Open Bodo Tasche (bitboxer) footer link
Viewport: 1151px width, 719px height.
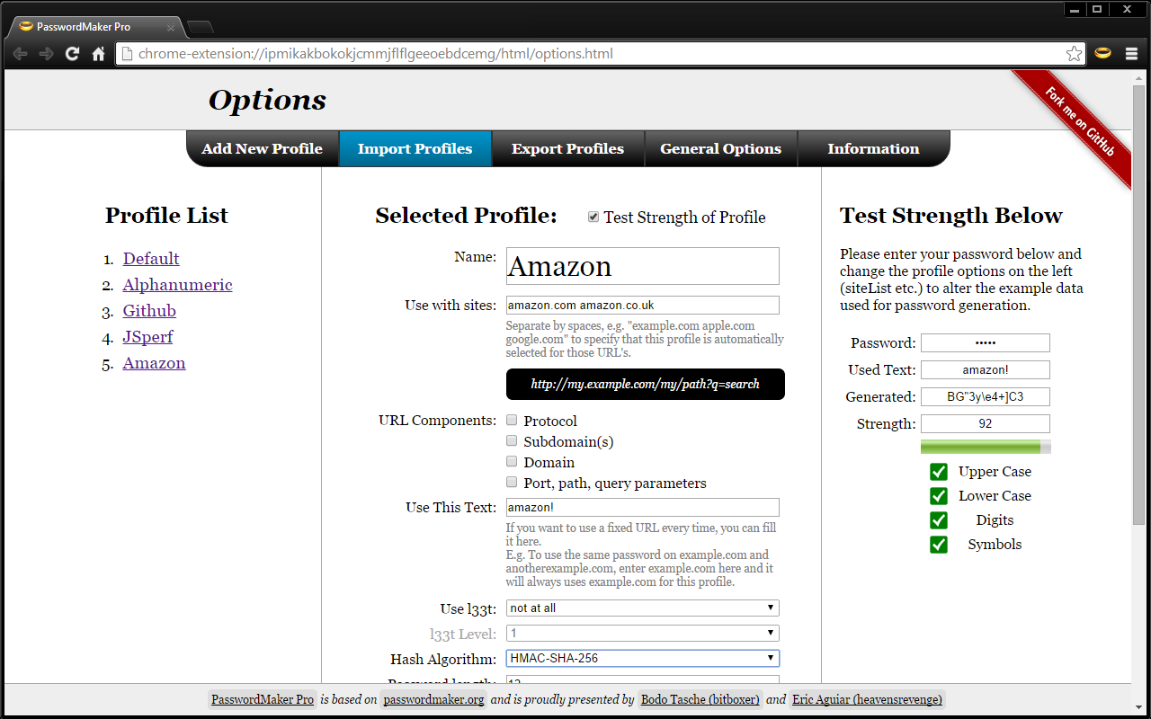[700, 699]
